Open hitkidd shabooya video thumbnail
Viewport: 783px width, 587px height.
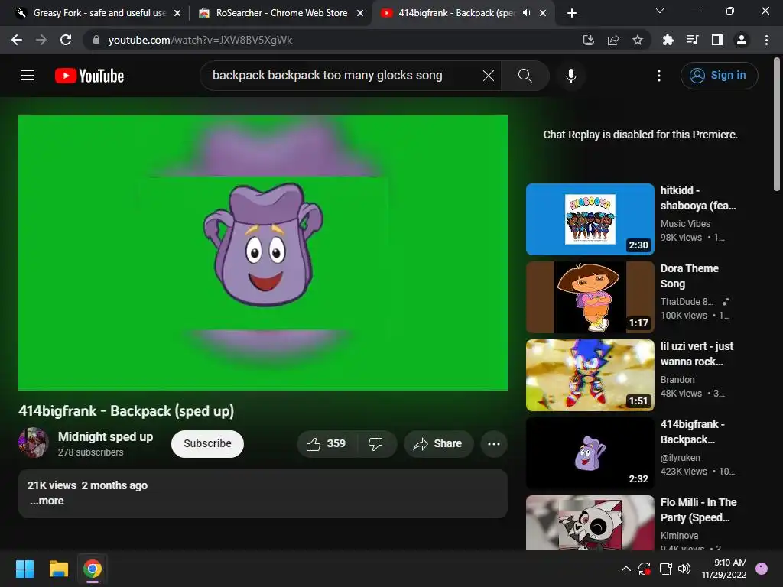(590, 219)
